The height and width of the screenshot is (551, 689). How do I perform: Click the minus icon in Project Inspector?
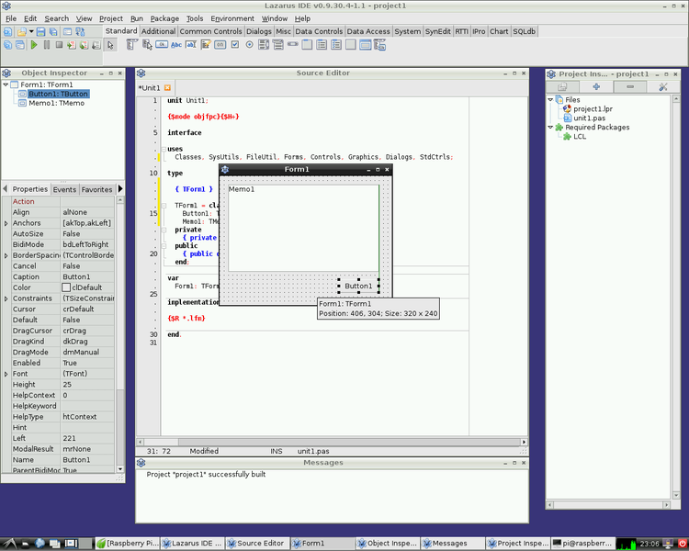(x=629, y=86)
